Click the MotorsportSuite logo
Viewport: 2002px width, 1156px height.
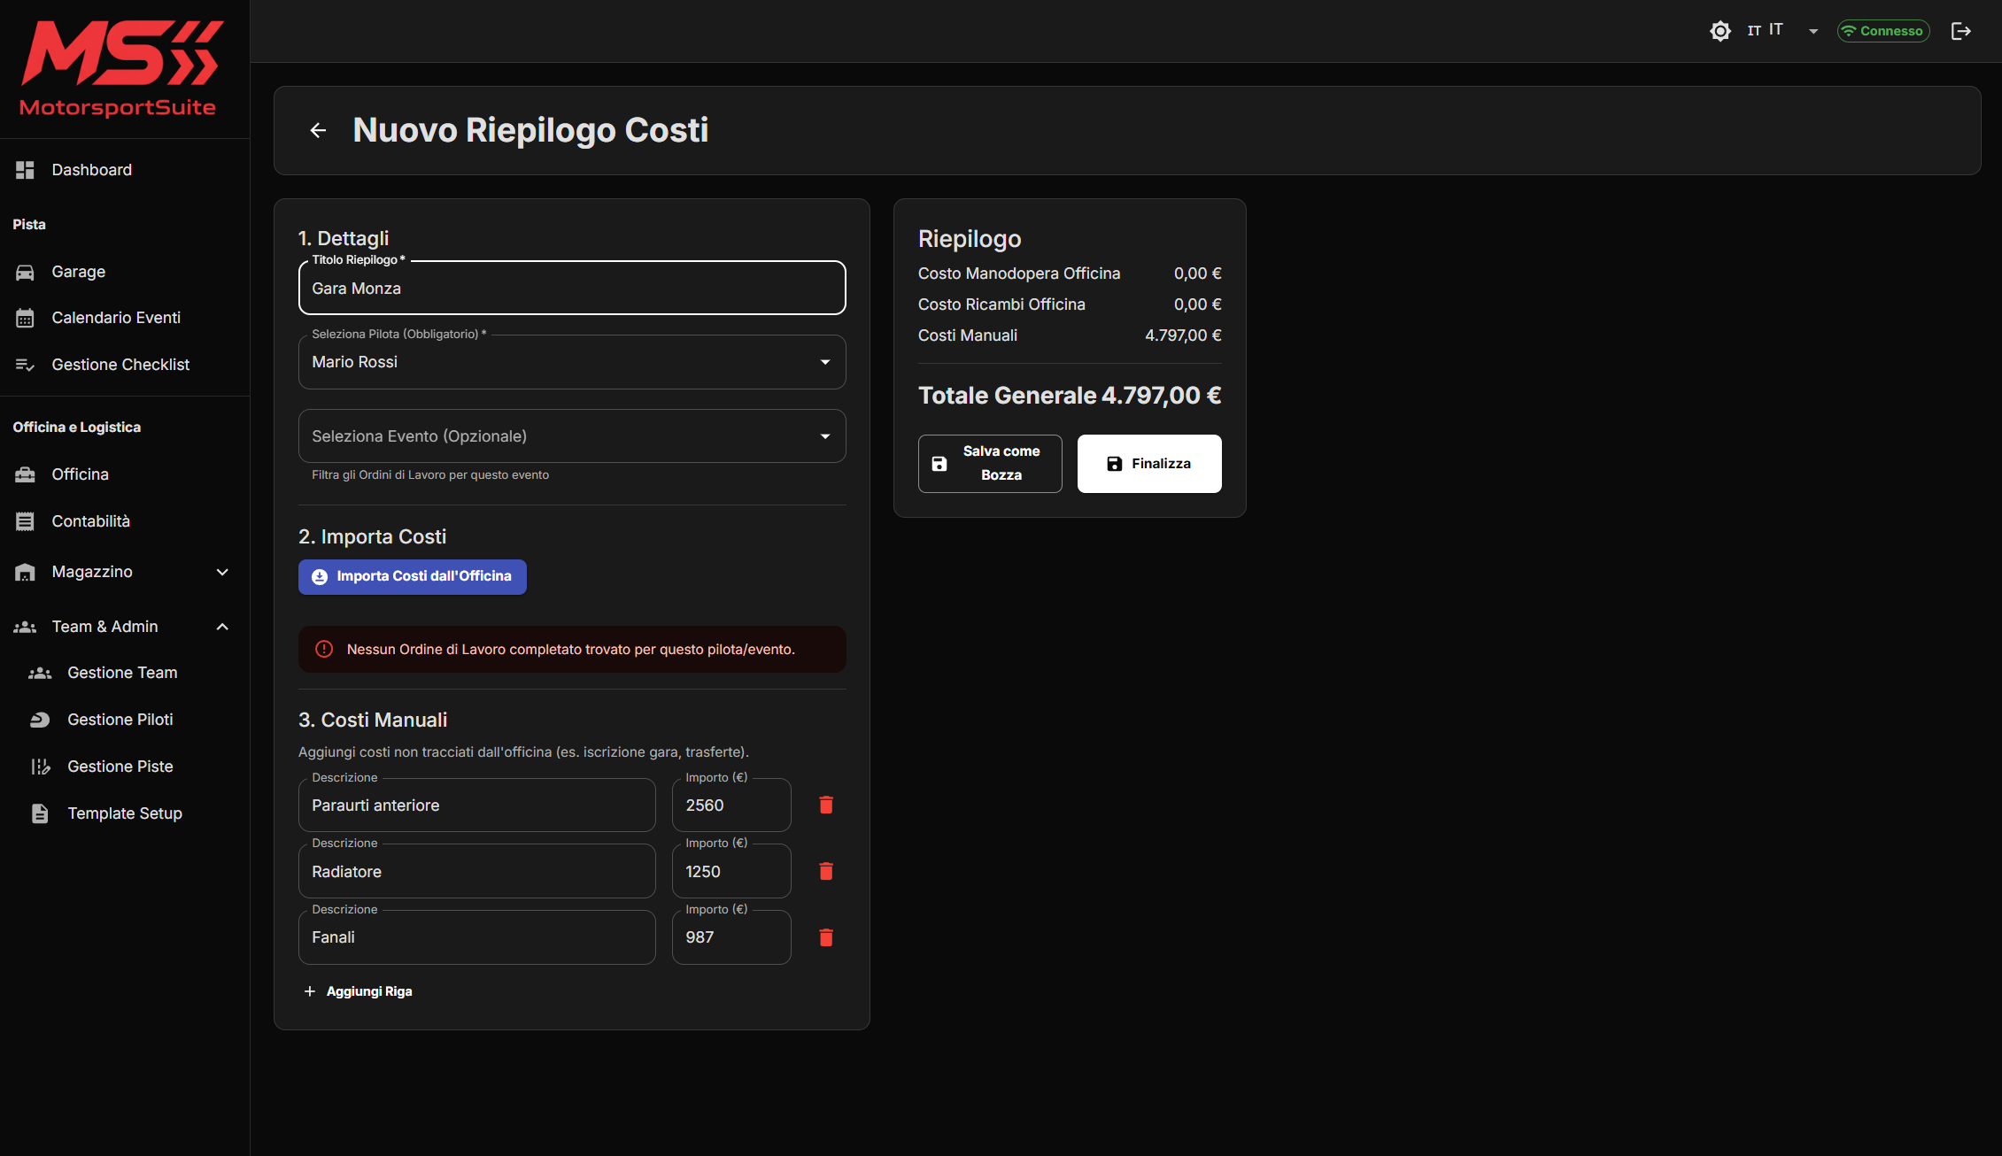point(120,69)
